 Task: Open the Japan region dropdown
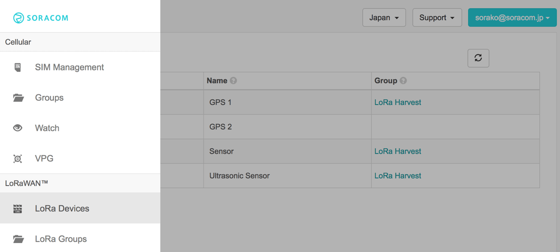click(x=384, y=18)
